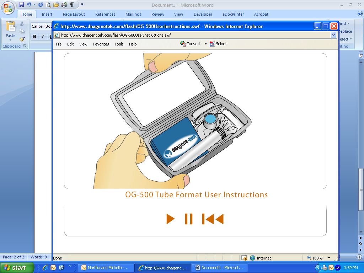Show hidden system tray icons arrow
This screenshot has height=273, width=364.
point(318,268)
